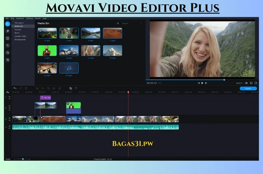Click the Add track icon left of ruler
The width and height of the screenshot is (263, 174).
pos(7,92)
